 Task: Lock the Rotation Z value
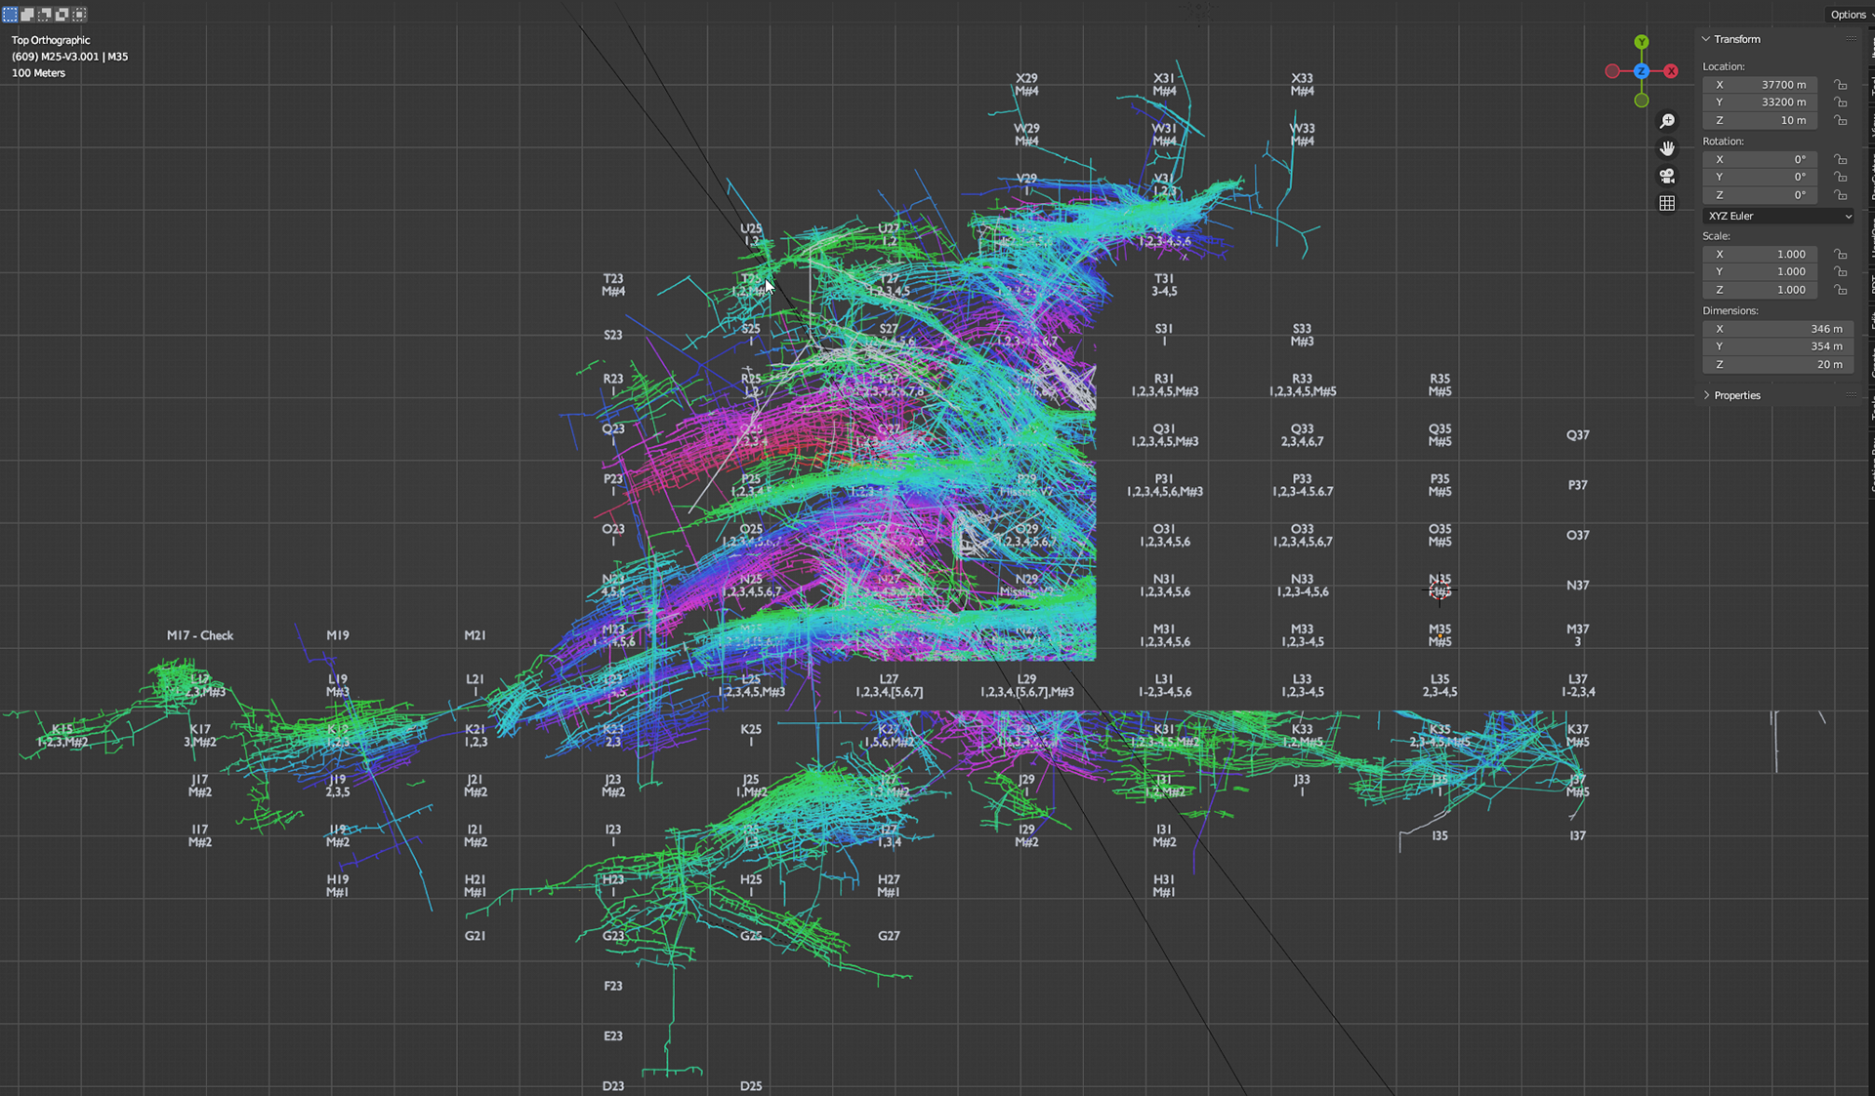[x=1840, y=195]
